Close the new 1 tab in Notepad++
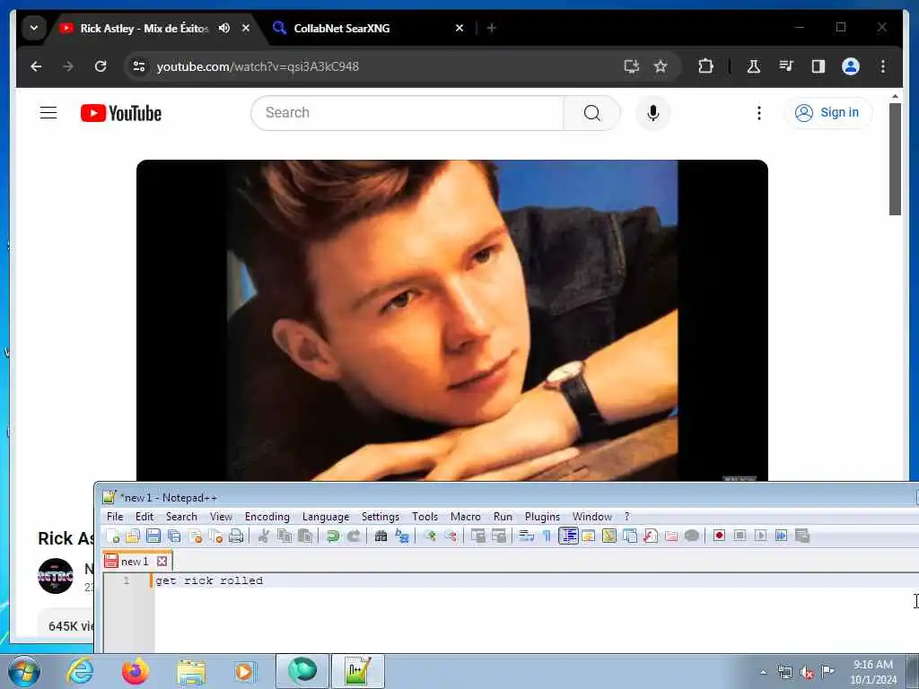The height and width of the screenshot is (689, 919). click(162, 562)
